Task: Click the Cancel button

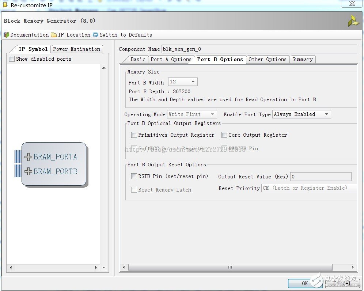Action: coord(342,283)
